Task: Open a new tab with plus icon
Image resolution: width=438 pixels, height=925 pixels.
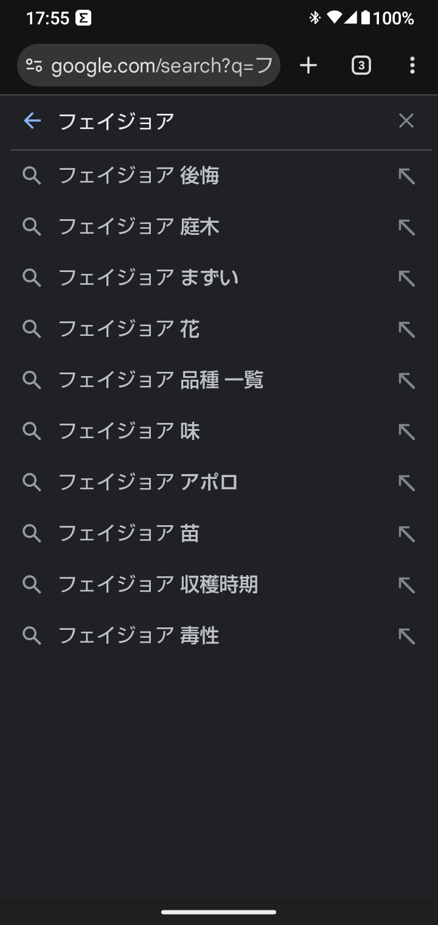Action: pos(308,65)
